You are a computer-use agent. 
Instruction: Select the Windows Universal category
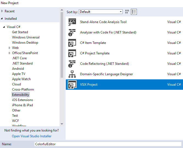26,37
